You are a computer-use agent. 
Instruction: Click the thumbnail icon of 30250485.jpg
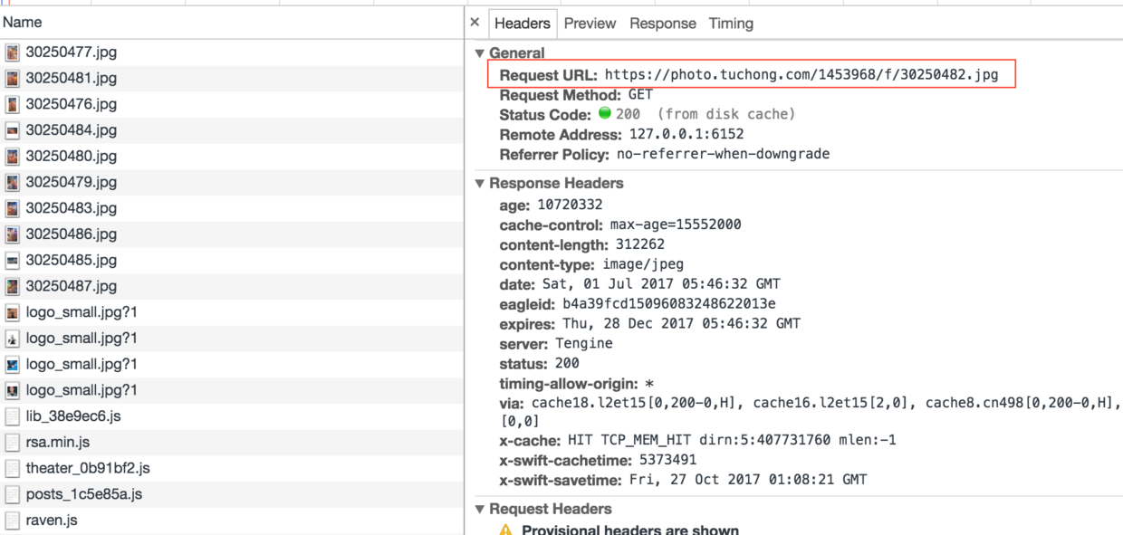coord(13,261)
